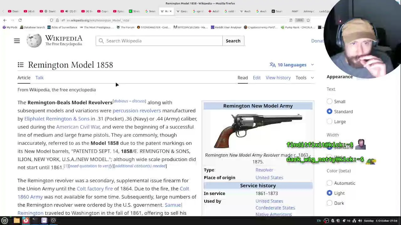This screenshot has width=401, height=225.
Task: Open Database Search bookmark
Action: click(x=32, y=27)
